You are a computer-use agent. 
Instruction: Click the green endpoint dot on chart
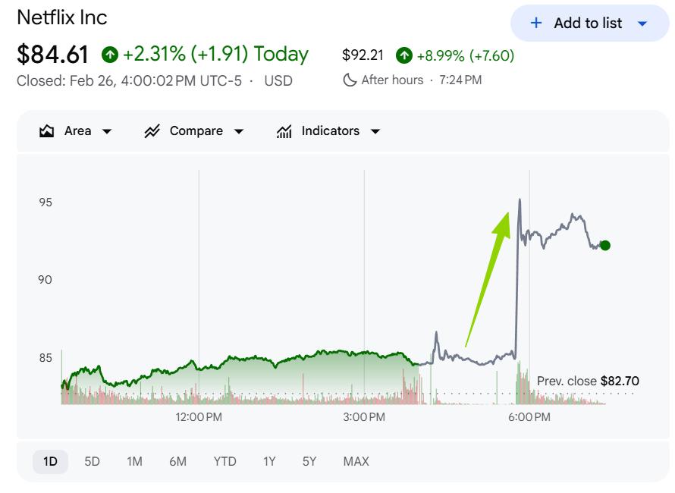click(x=604, y=245)
